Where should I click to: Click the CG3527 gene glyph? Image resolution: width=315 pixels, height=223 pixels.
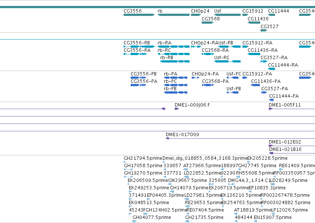(x=264, y=30)
